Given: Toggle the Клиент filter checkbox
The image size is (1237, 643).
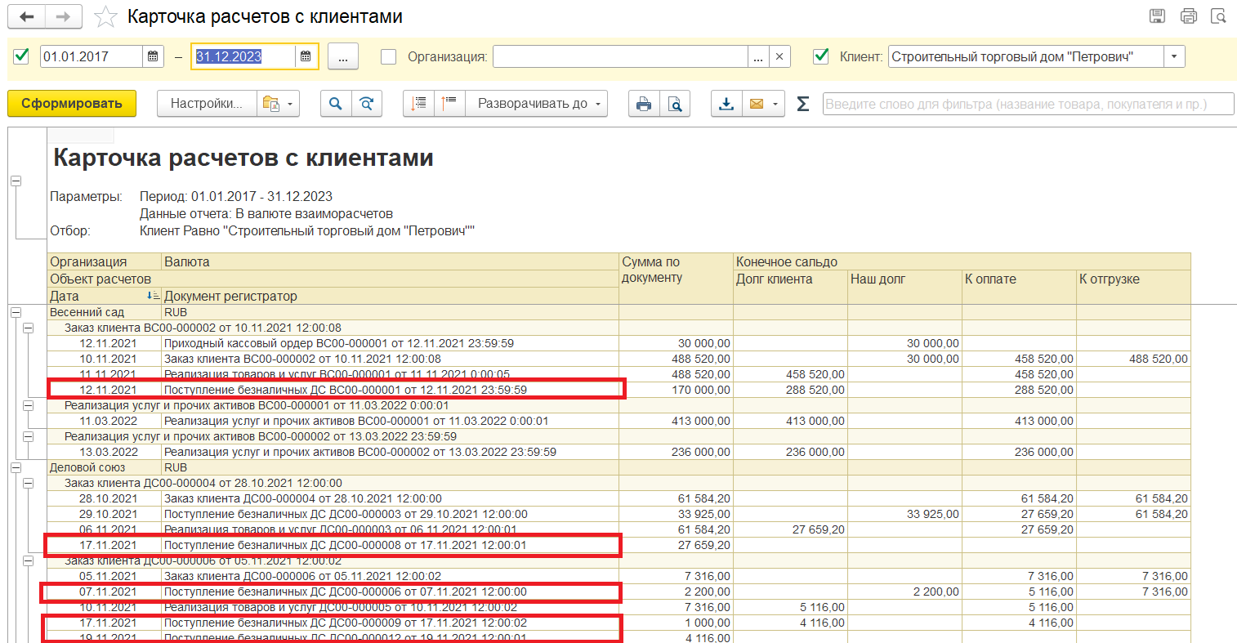Looking at the screenshot, I should tap(821, 56).
